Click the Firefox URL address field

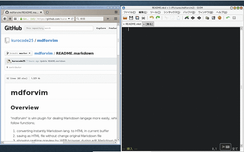click(52, 19)
